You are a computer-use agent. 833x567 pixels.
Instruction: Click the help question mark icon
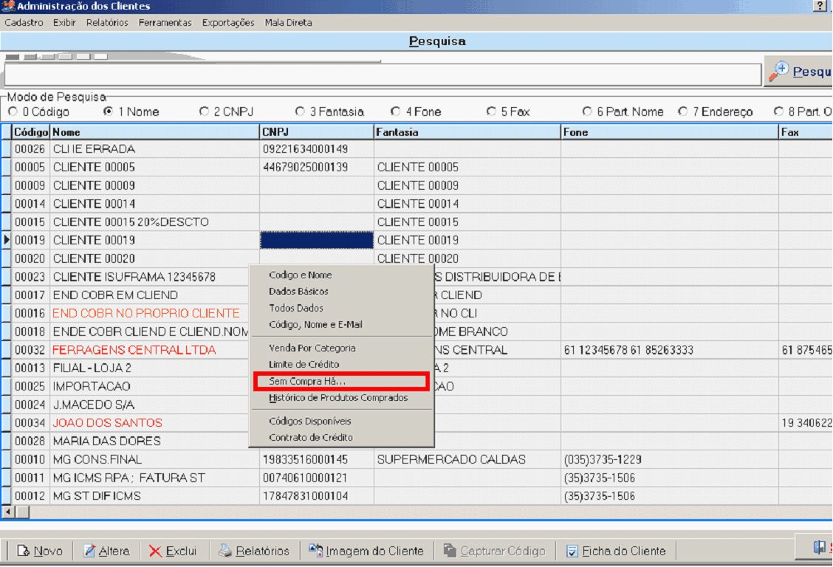[820, 6]
